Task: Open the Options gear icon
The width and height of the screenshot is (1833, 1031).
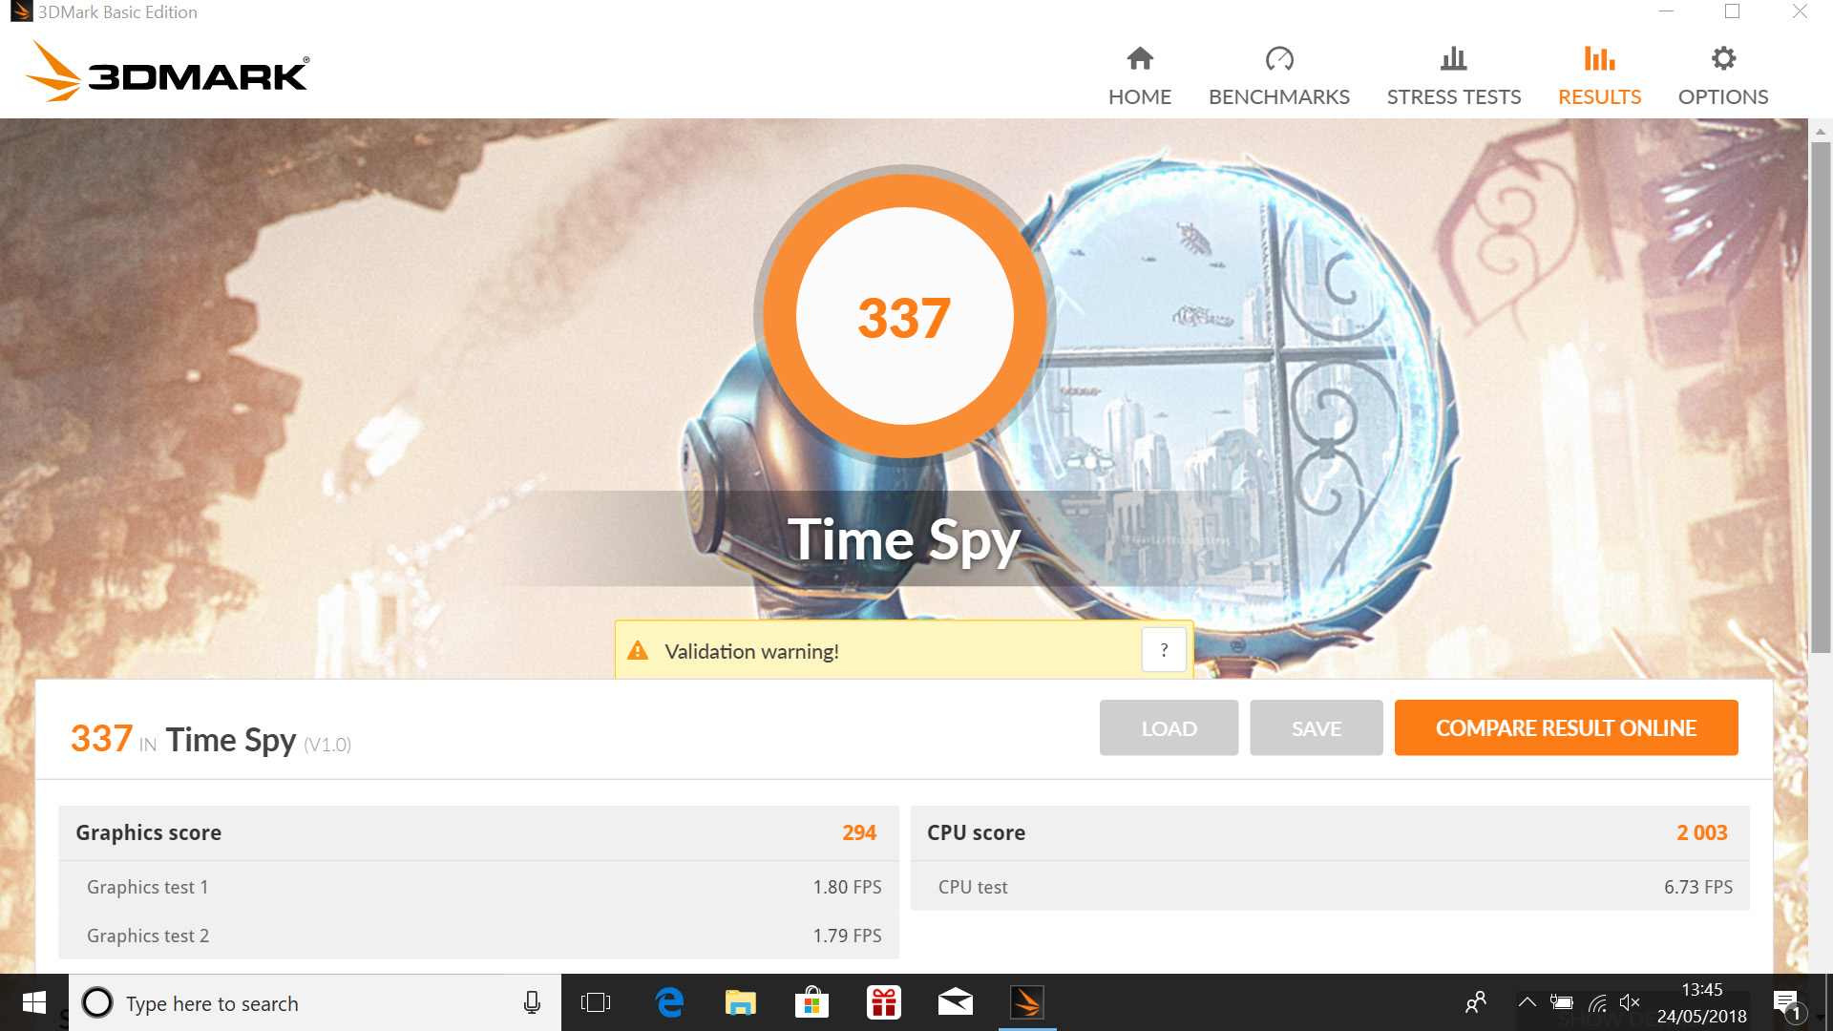Action: coord(1722,59)
